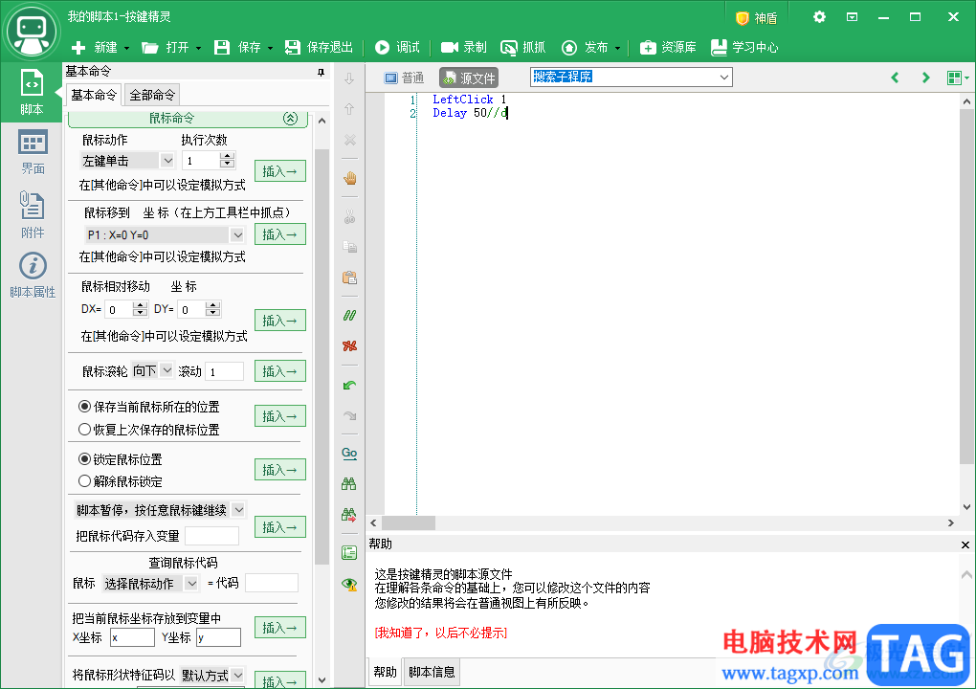The image size is (976, 689).
Task: Start 调试 debugging from the toolbar
Action: pos(397,47)
